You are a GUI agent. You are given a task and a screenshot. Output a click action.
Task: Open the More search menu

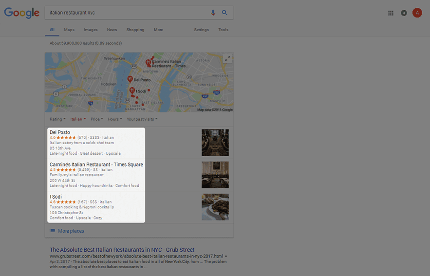[158, 30]
